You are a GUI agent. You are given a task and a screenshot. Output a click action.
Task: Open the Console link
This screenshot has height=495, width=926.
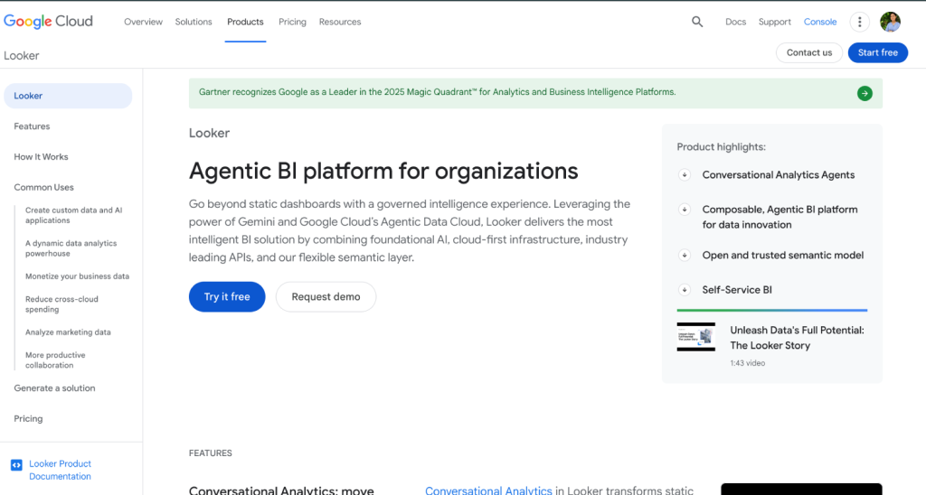pyautogui.click(x=819, y=22)
